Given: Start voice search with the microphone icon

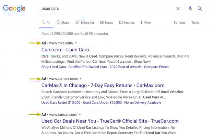Looking at the screenshot, I should (190, 9).
